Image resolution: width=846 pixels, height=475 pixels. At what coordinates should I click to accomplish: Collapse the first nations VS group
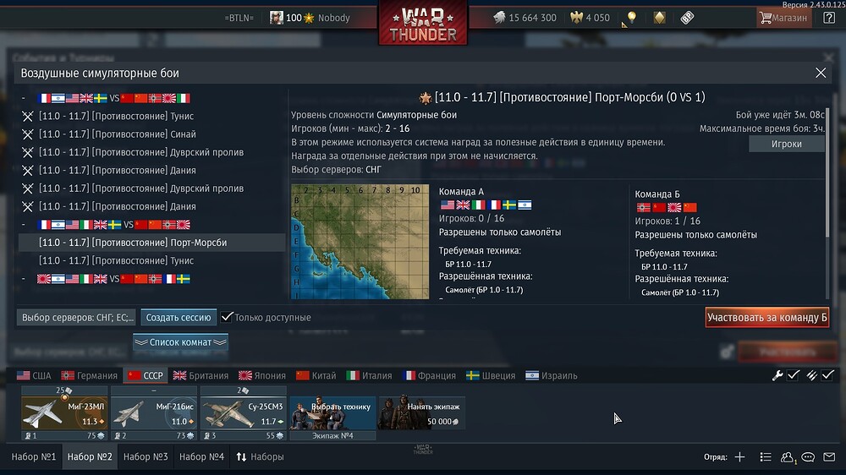tap(23, 98)
